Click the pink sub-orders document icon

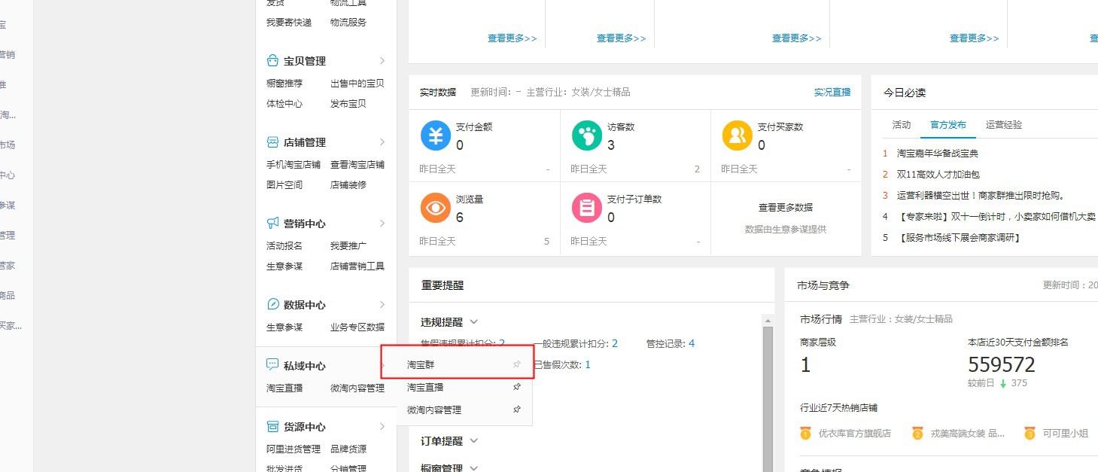click(586, 208)
